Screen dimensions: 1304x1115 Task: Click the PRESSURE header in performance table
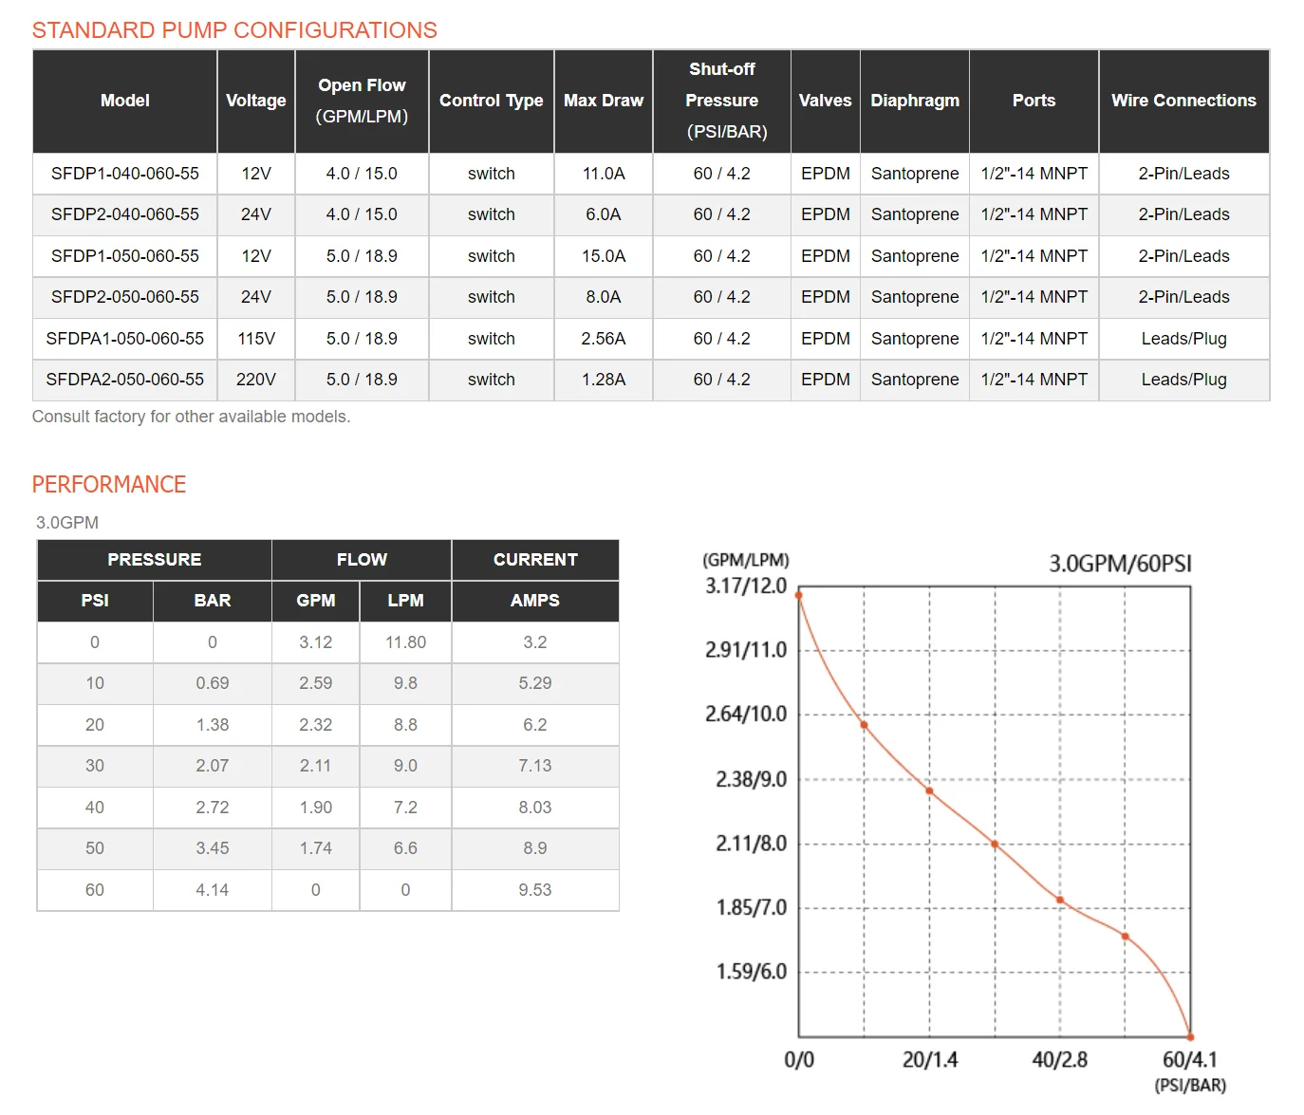tap(155, 560)
